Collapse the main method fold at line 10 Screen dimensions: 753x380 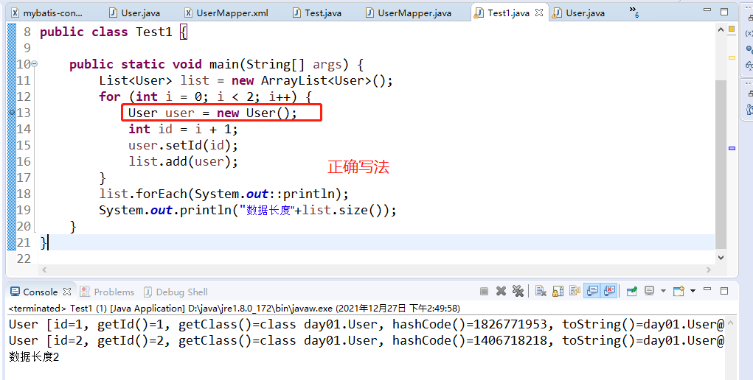pyautogui.click(x=35, y=64)
